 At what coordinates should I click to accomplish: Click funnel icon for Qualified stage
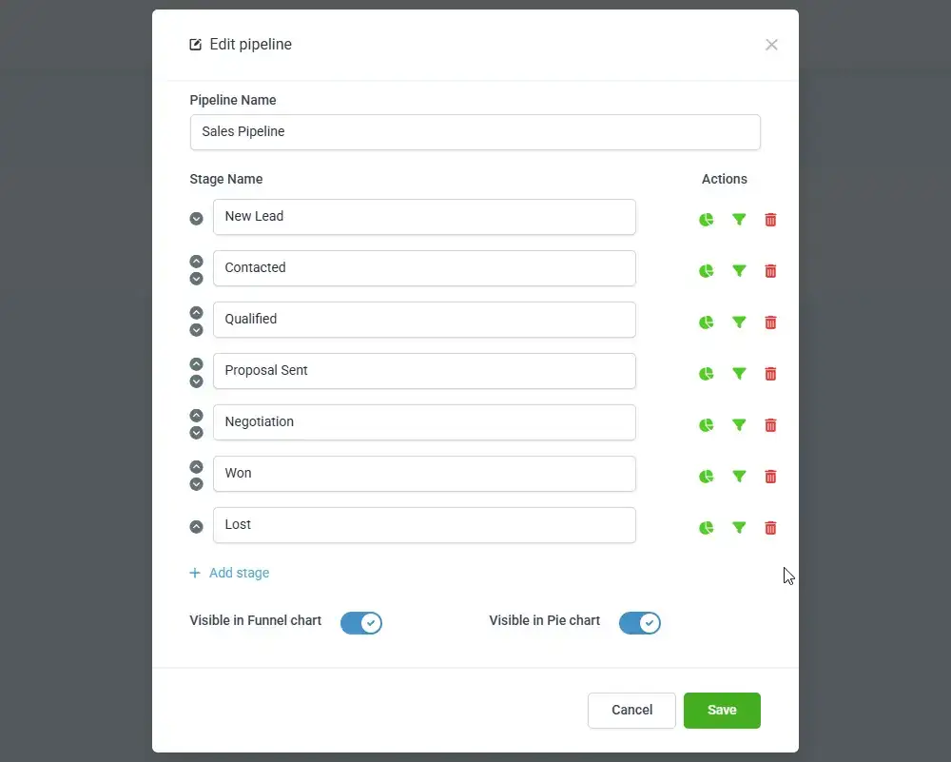coord(739,322)
